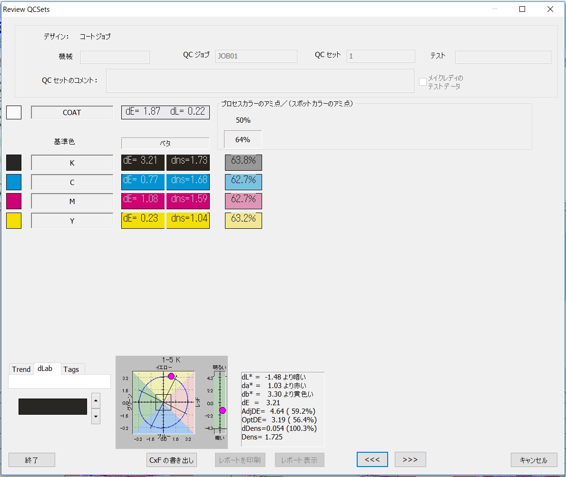The width and height of the screenshot is (566, 477).
Task: Click the ベタ header box
Action: pos(166,143)
